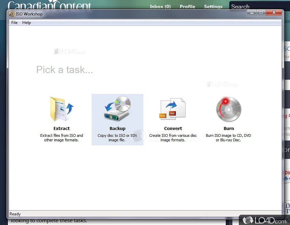
Task: Click the Burn disc icon
Action: [228, 109]
